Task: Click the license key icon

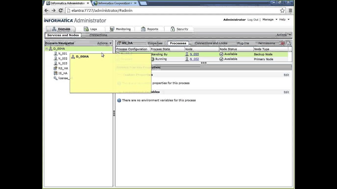Action: 56,78
